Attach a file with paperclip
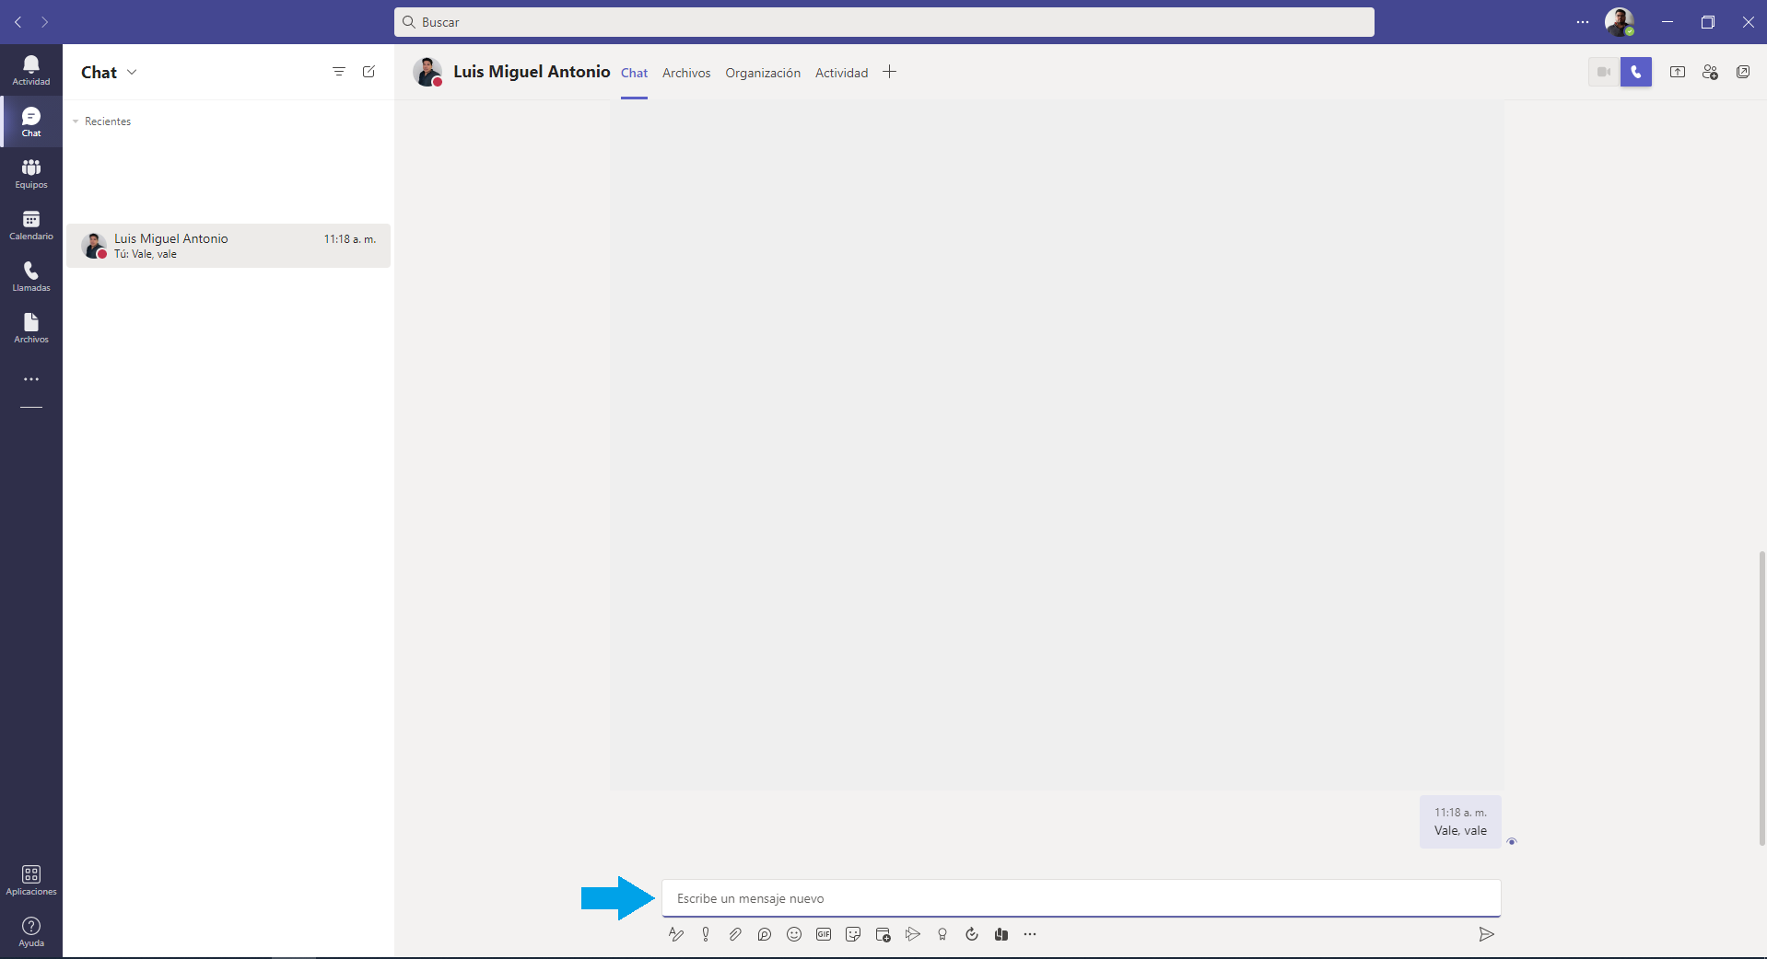This screenshot has height=959, width=1767. pos(735,934)
